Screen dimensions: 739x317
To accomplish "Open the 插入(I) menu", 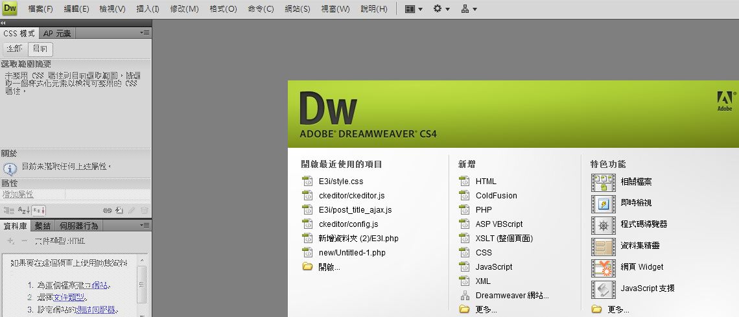I will 148,9.
